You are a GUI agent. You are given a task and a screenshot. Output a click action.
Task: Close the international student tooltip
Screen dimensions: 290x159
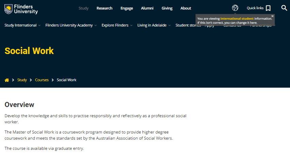pyautogui.click(x=272, y=16)
